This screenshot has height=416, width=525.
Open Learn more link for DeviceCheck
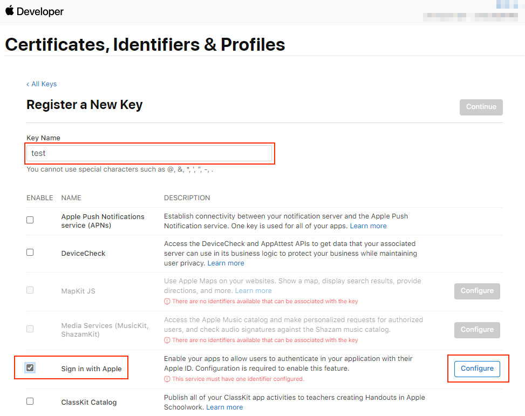(226, 263)
